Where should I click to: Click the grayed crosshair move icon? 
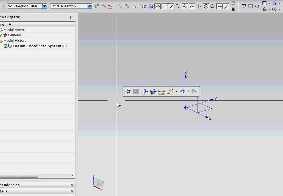(120, 6)
